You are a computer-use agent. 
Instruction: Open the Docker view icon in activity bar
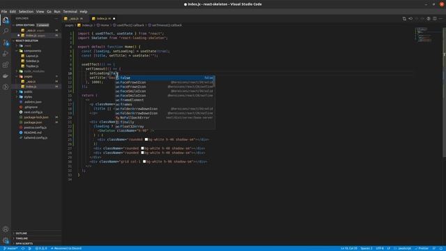coord(6,76)
